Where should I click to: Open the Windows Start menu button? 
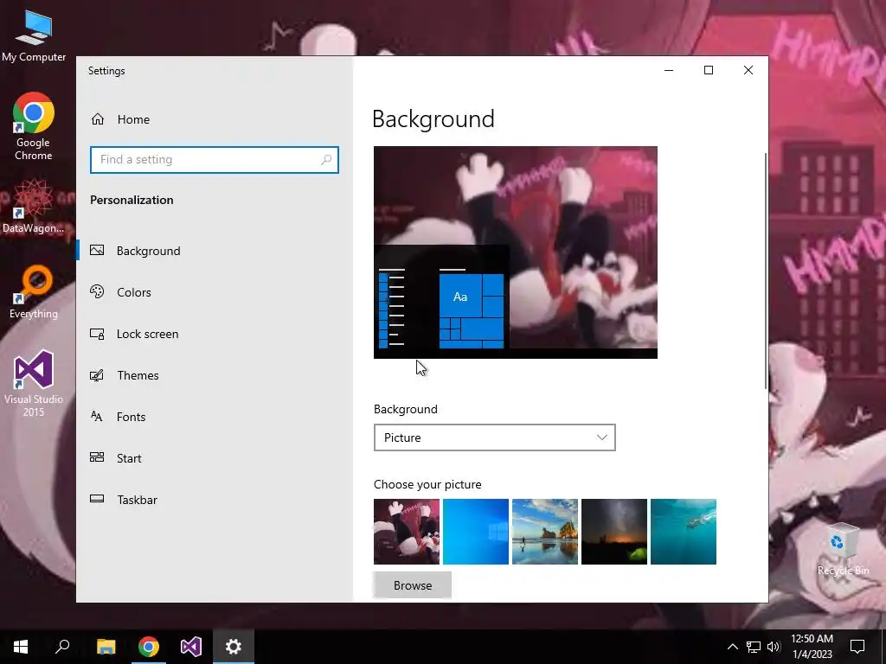tap(21, 647)
